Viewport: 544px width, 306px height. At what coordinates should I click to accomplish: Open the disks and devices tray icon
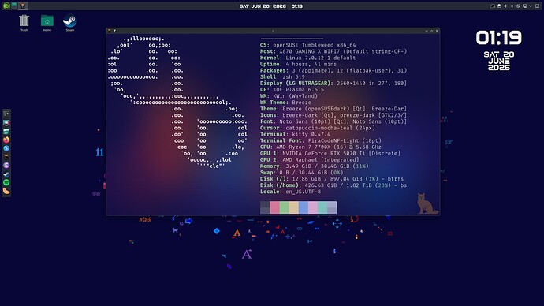pos(493,6)
